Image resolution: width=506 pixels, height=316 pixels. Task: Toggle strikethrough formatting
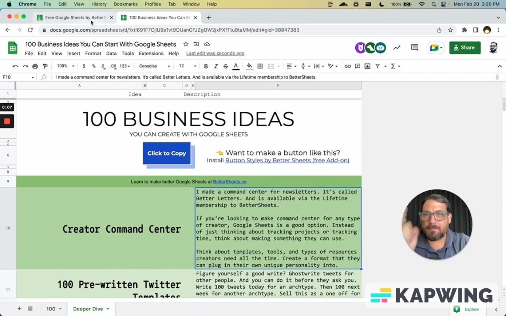click(226, 66)
